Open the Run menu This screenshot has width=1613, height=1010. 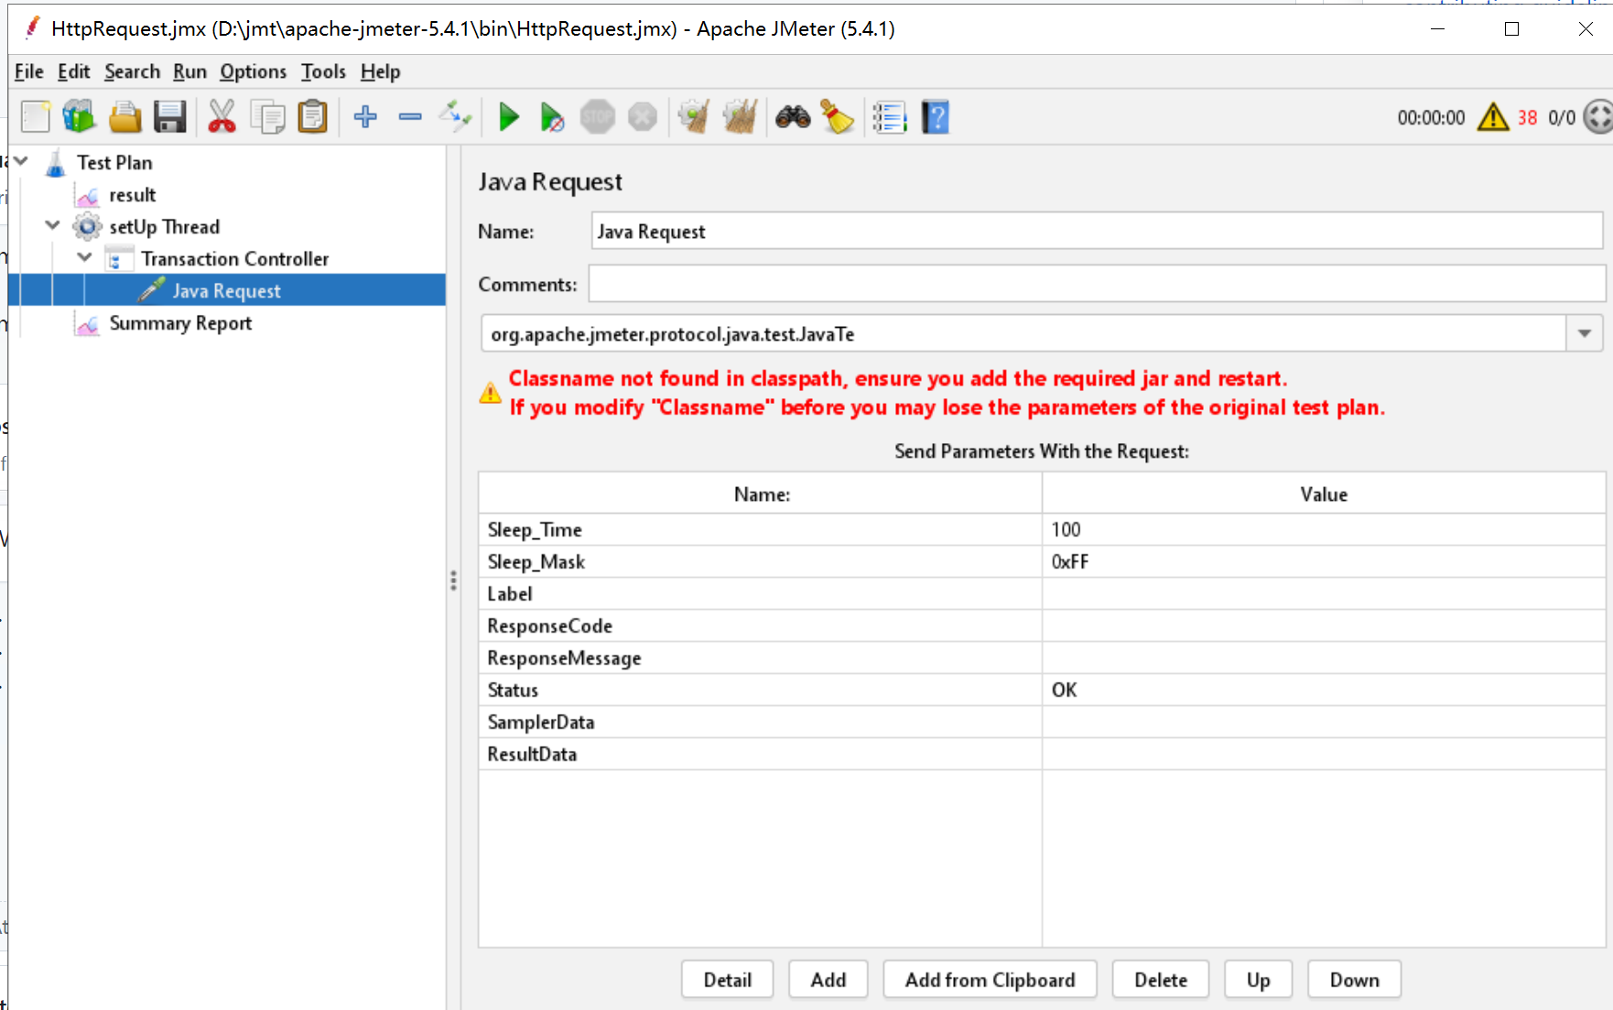coord(189,71)
